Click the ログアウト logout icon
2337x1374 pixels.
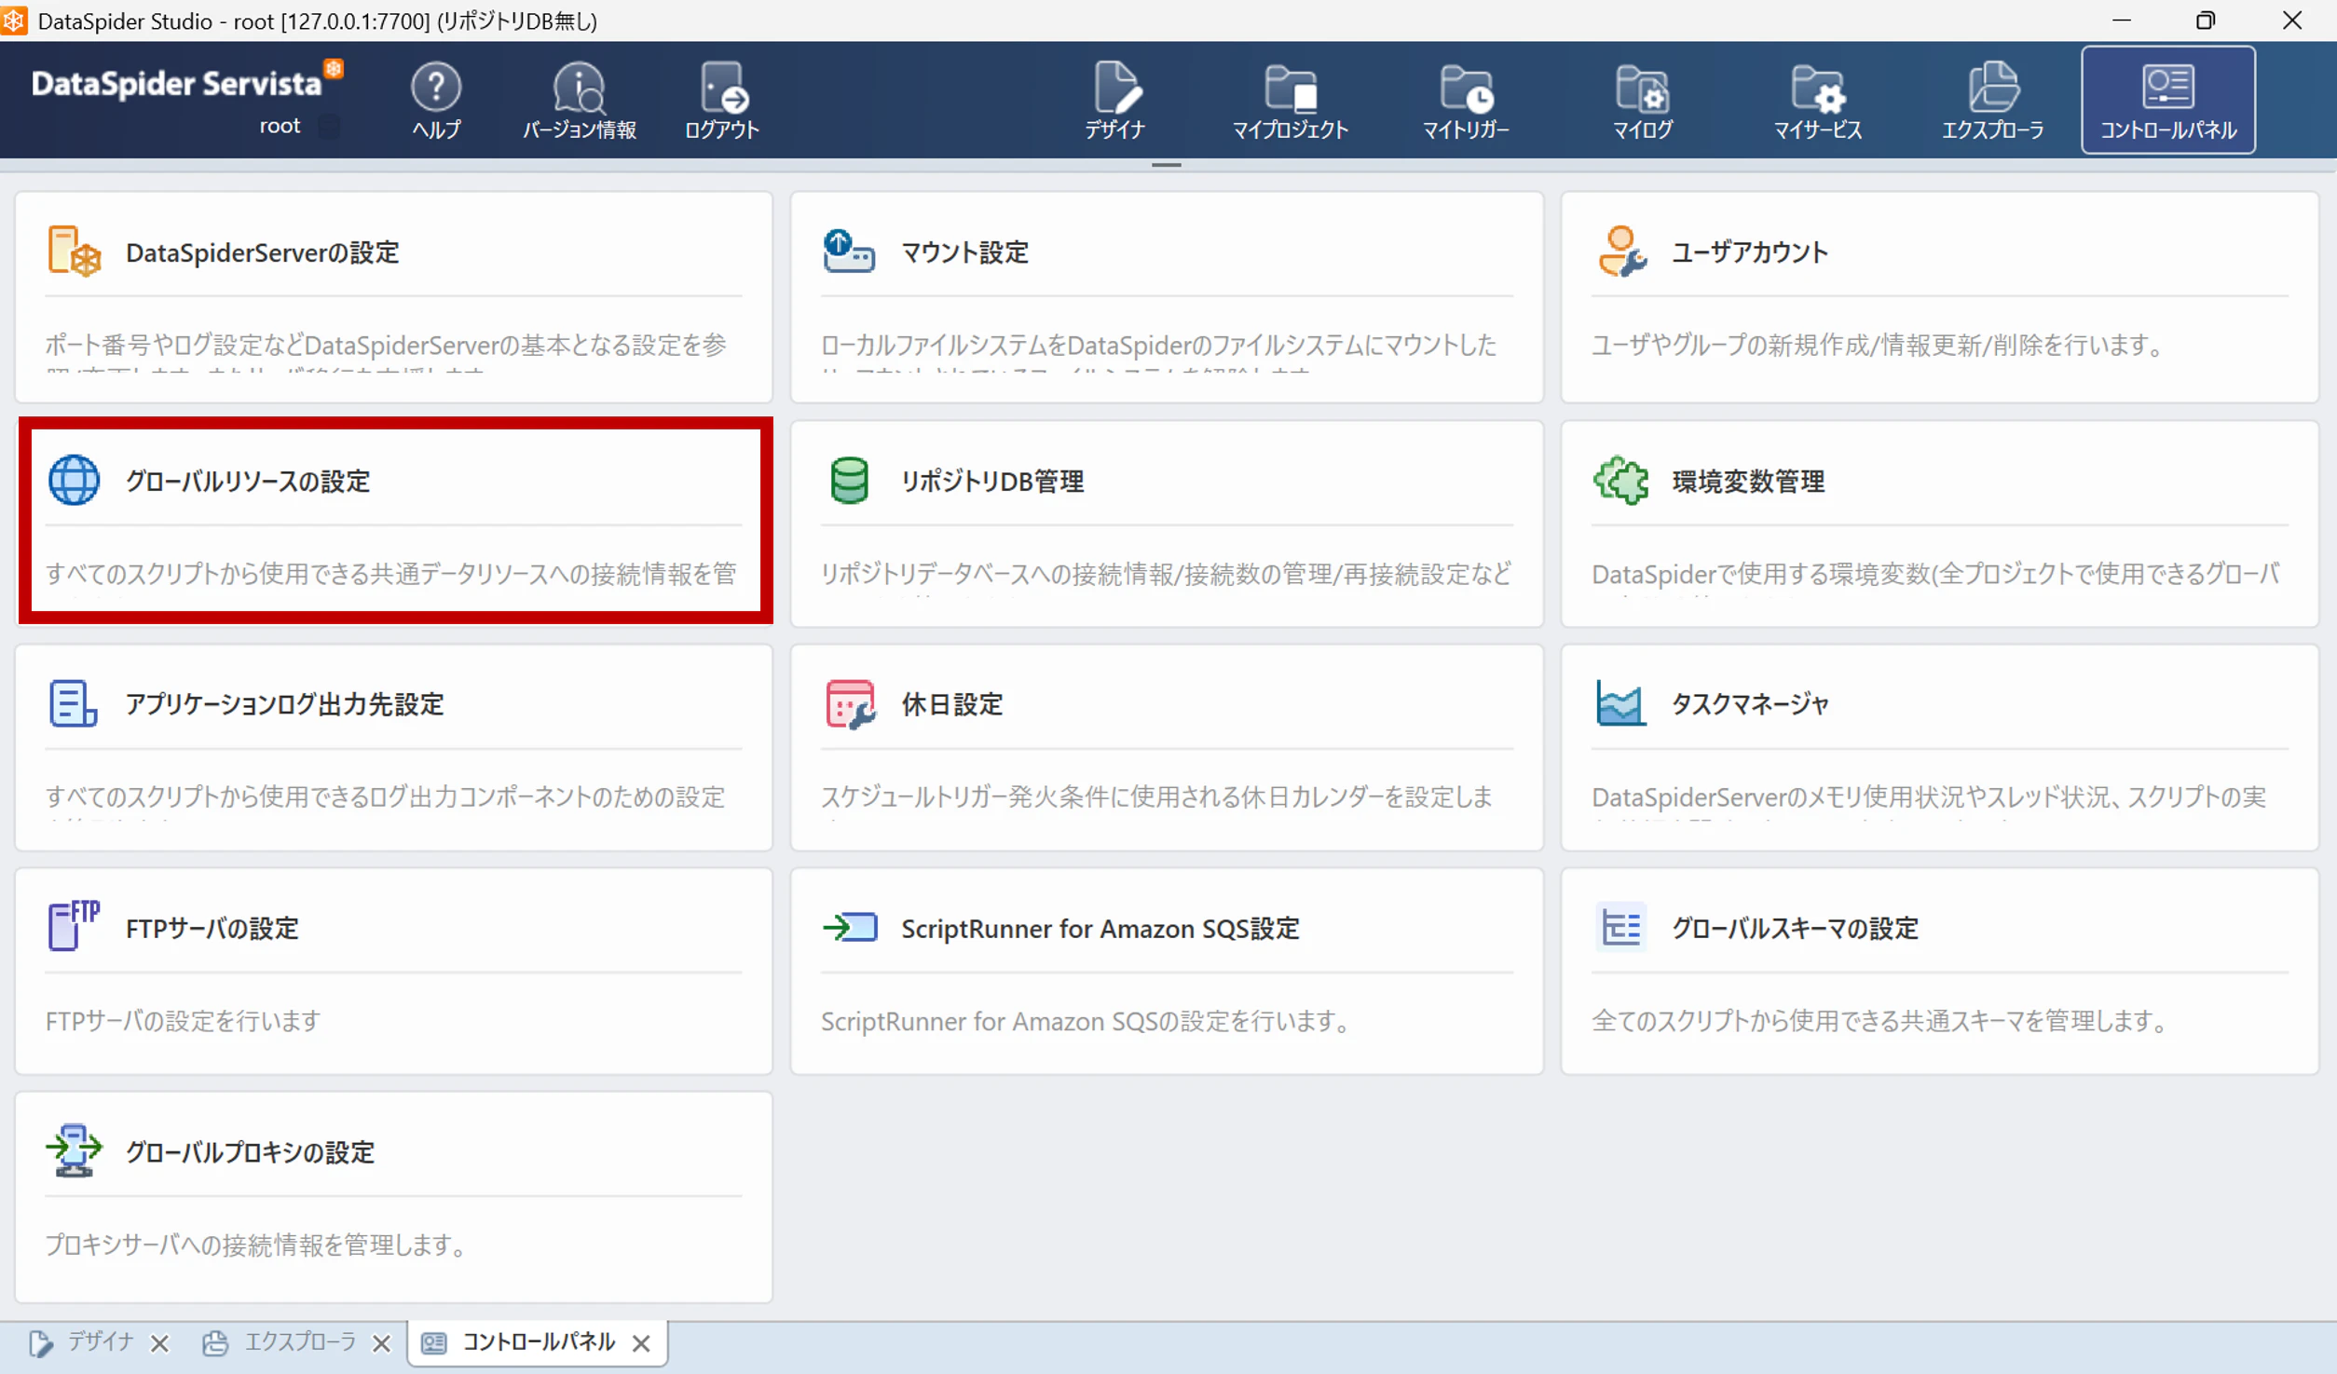[721, 101]
